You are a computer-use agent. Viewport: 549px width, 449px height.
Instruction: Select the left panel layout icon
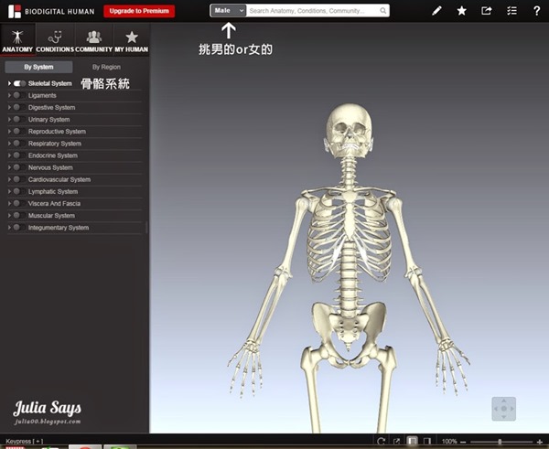tap(412, 442)
